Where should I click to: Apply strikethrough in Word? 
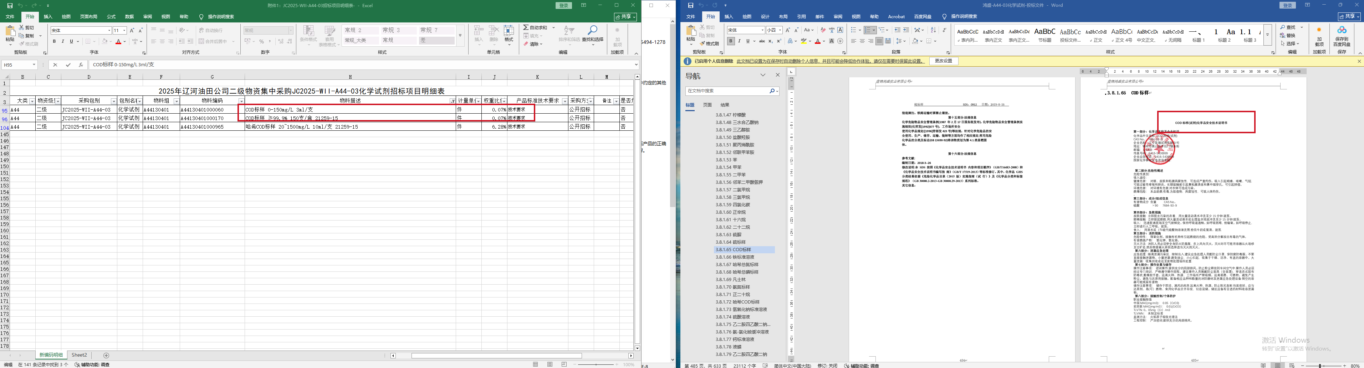point(762,41)
